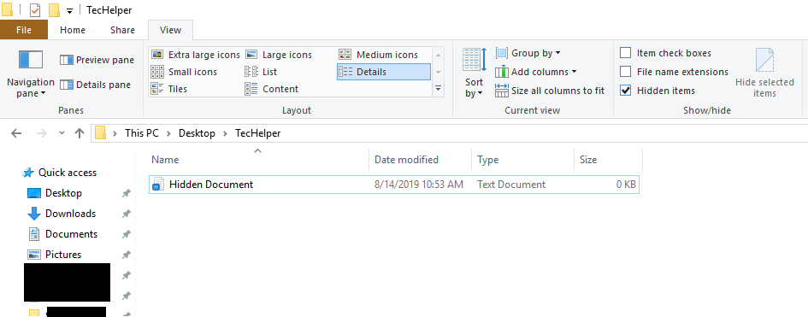Click New folder quick access toolbar icon
808x317 pixels.
pyautogui.click(x=54, y=9)
